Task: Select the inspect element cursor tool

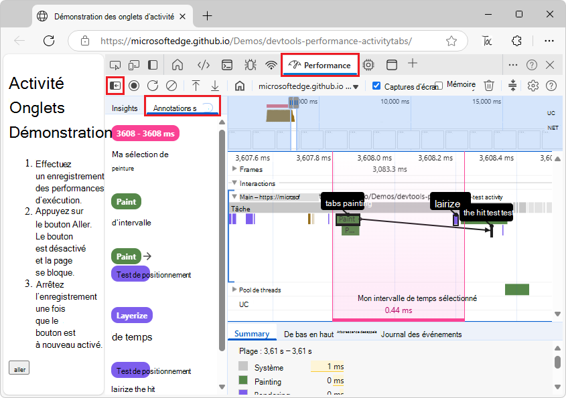Action: 115,65
